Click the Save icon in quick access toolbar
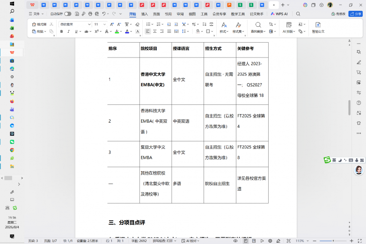 click(77, 14)
